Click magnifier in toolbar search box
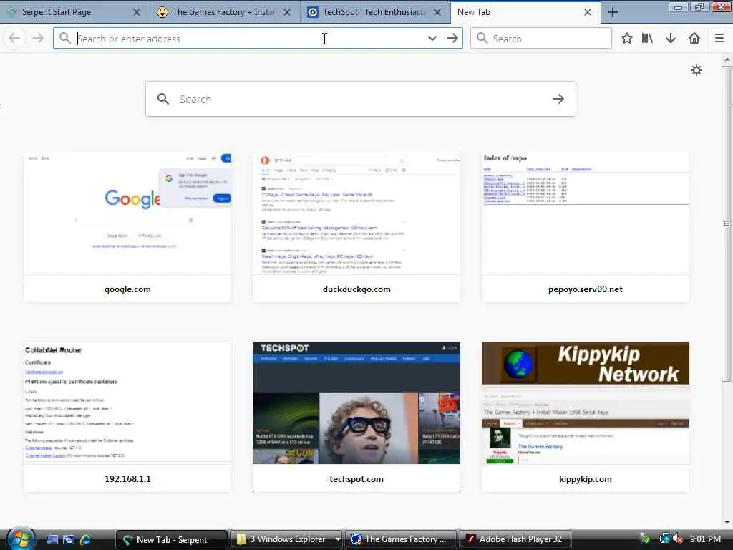The image size is (733, 550). point(482,39)
